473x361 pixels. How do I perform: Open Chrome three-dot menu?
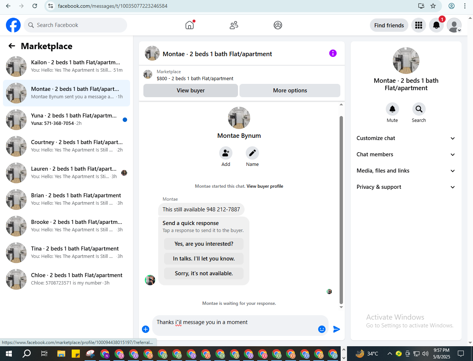[465, 6]
